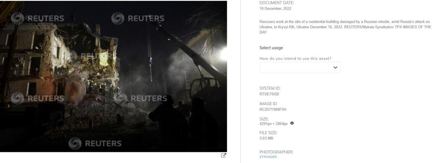This screenshot has width=440, height=163.
Task: Click the bottom-center Reuters watermark logo
Action: [75, 143]
